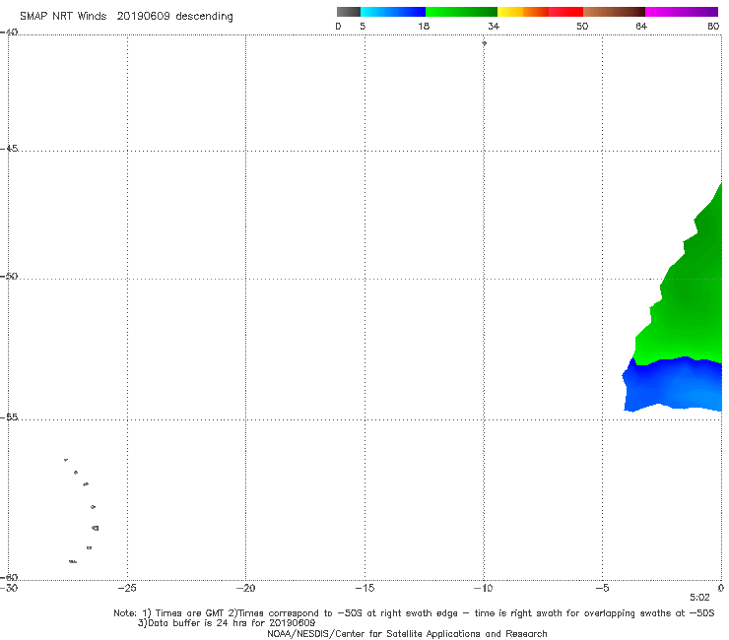Click the latitude axis label -50

[9, 276]
